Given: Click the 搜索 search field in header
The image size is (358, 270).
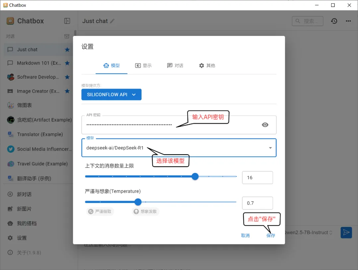Looking at the screenshot, I should tap(308, 21).
